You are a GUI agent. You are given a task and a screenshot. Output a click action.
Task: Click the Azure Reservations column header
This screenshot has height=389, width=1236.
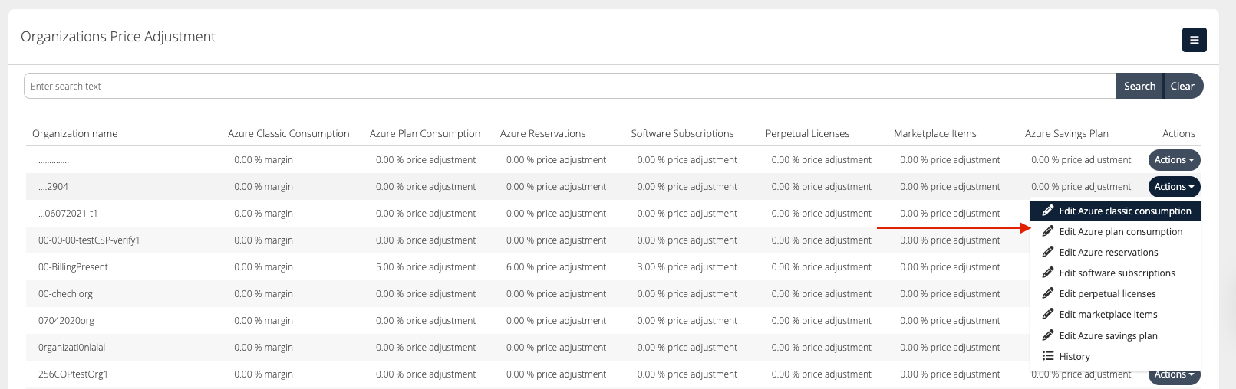[542, 133]
